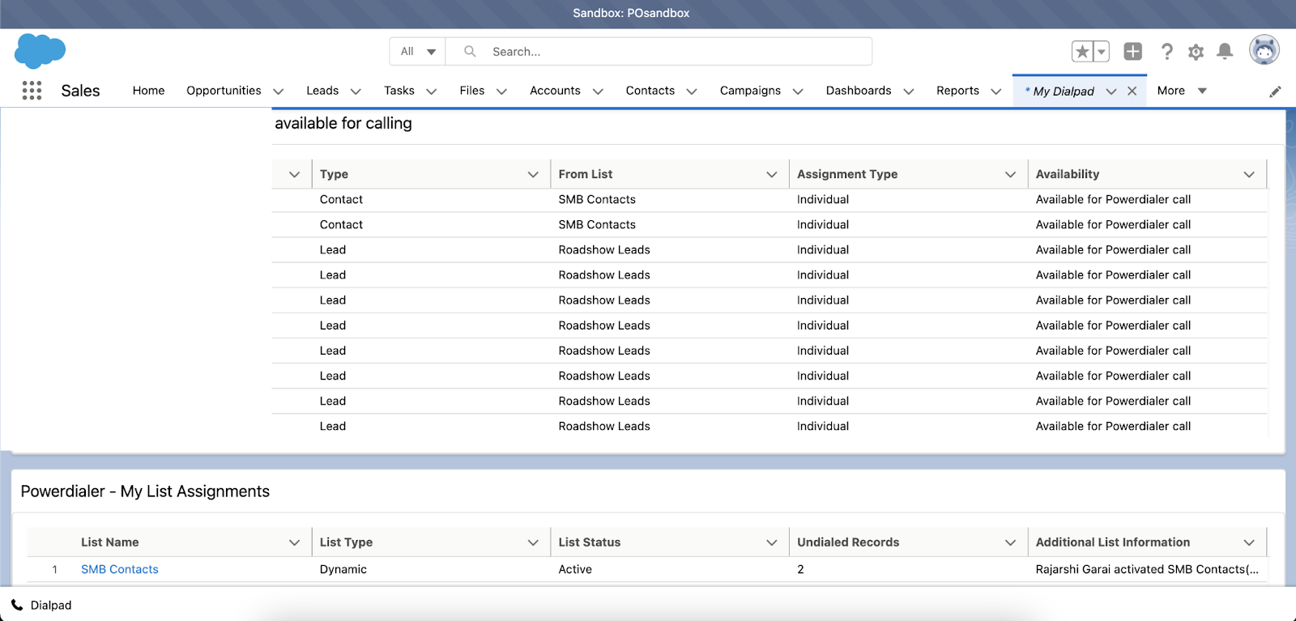Sort by the Undialed Records column header
Viewport: 1296px width, 621px height.
[848, 542]
